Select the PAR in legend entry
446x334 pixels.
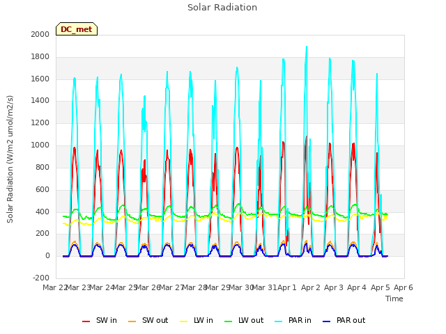293,320
